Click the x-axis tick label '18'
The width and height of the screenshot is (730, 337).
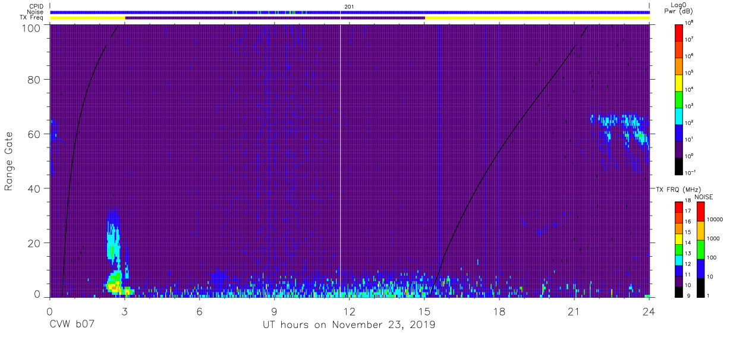[x=499, y=311]
